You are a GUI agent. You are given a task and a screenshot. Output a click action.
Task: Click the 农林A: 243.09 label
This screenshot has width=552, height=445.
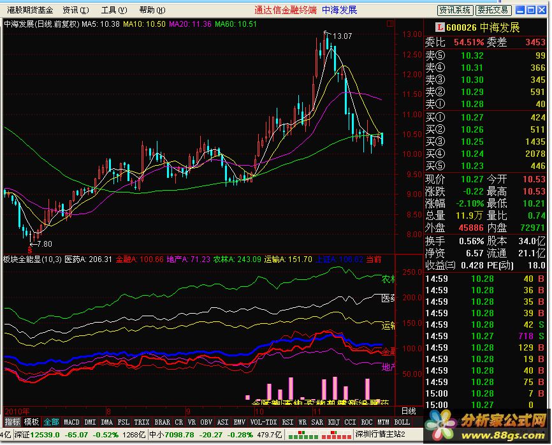[x=237, y=259]
